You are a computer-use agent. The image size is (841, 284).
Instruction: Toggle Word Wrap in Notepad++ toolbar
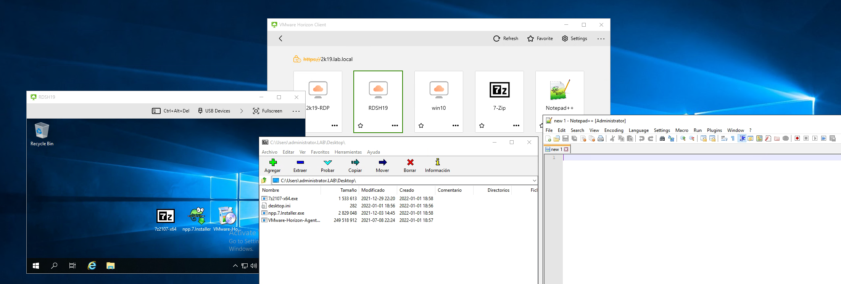[x=724, y=138]
